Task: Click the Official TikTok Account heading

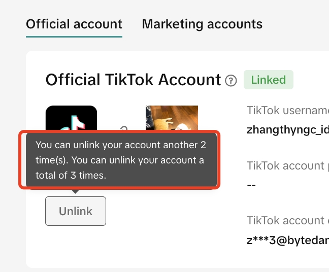Action: coord(133,80)
